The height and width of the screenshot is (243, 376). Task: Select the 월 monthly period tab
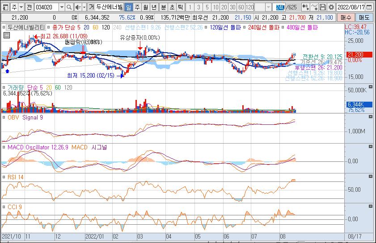coord(146,8)
